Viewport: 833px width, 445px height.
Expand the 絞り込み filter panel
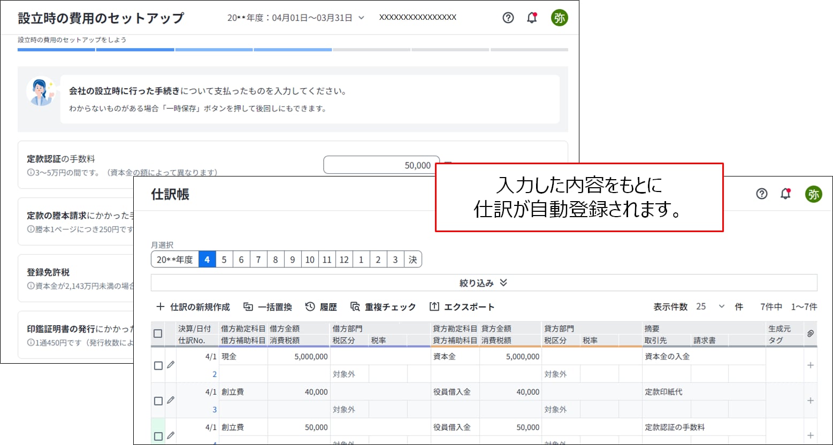tap(483, 283)
